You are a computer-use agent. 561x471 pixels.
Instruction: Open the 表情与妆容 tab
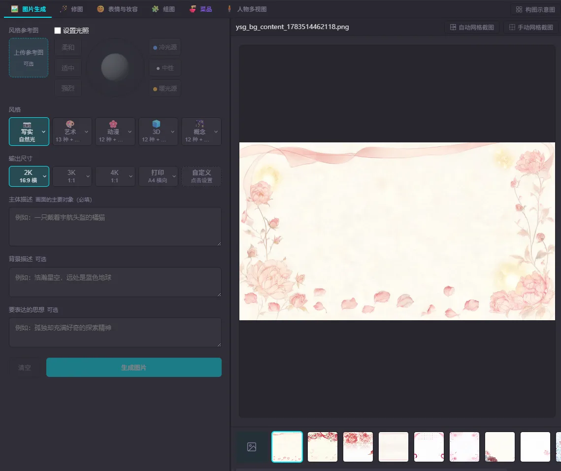[117, 9]
